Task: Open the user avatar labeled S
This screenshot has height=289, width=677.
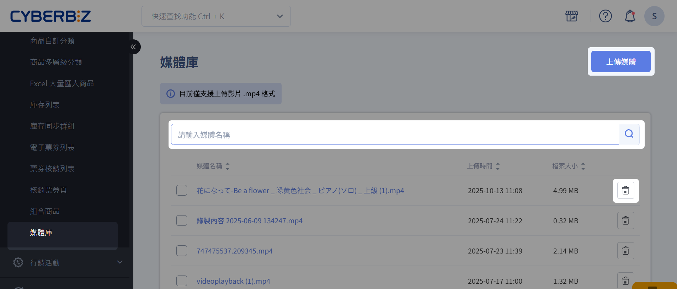Action: (654, 16)
